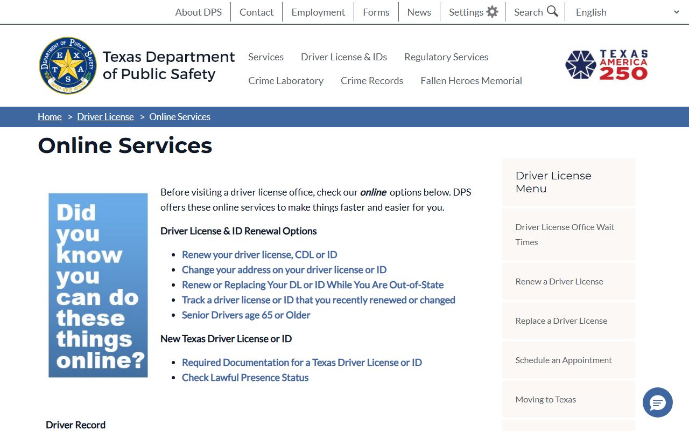Viewport: 689px width, 431px height.
Task: Open the chat bubble widget
Action: (x=658, y=402)
